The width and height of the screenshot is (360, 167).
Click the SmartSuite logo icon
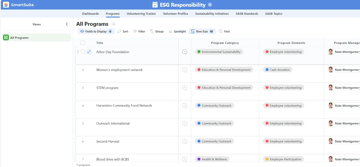[x=6, y=5]
